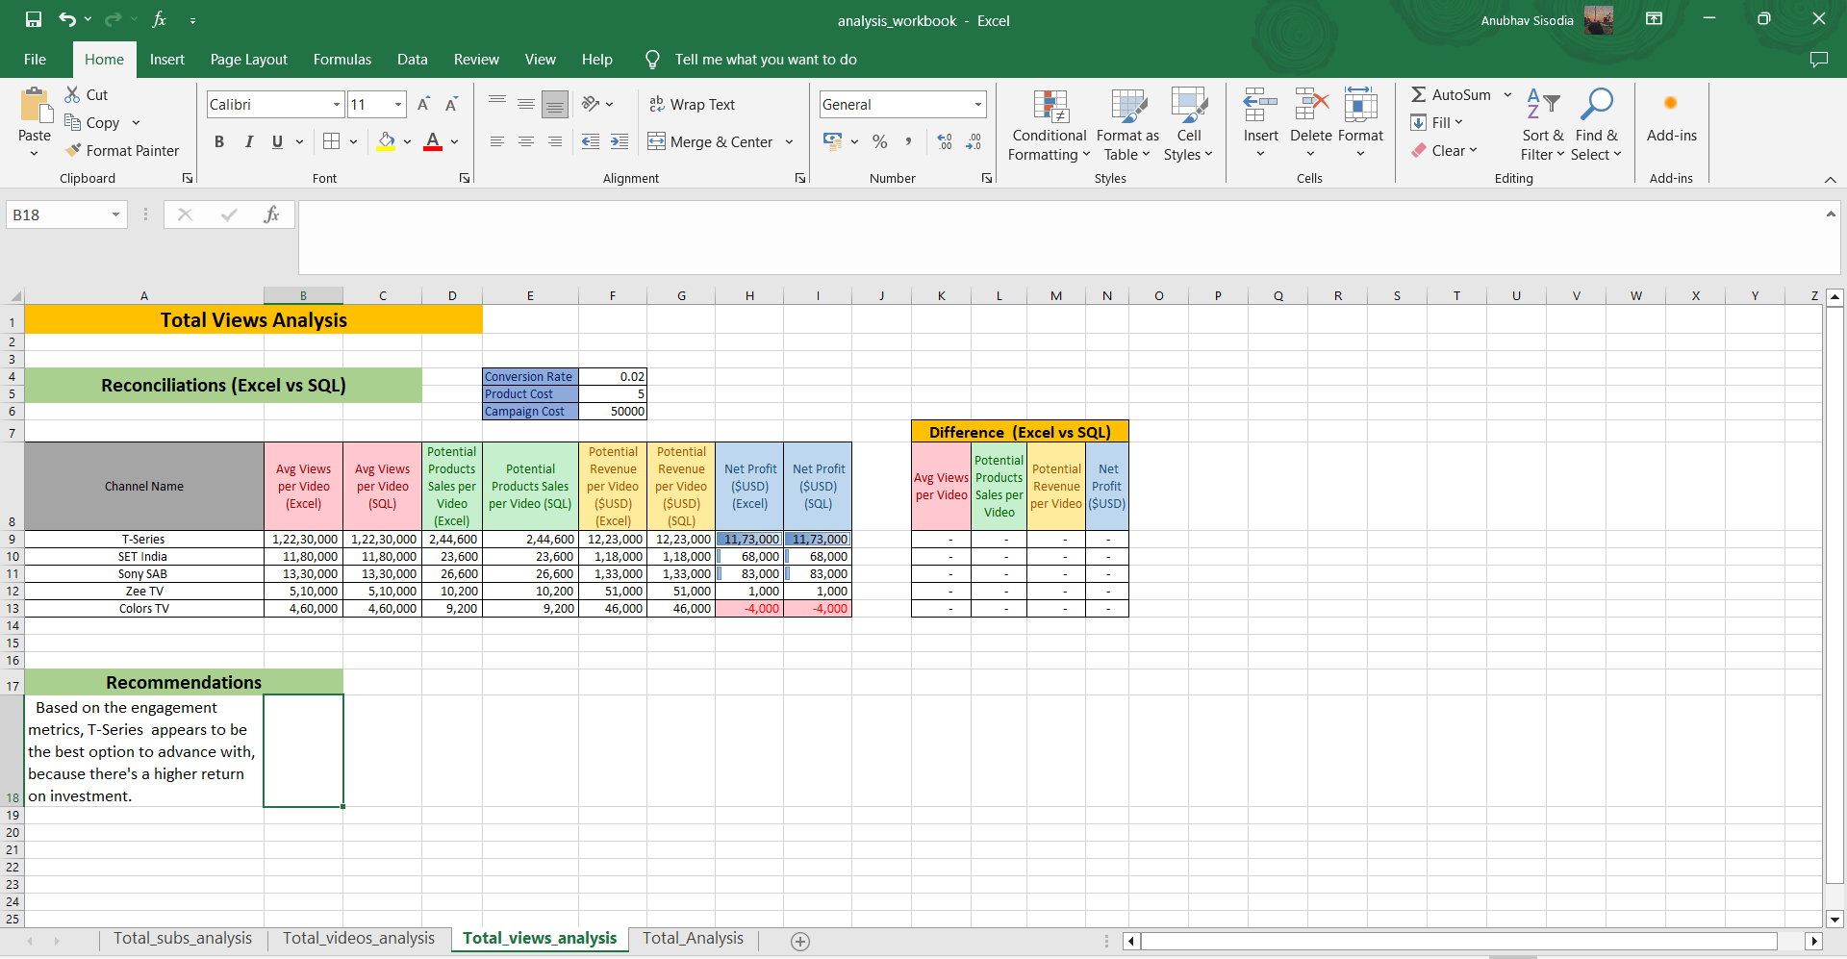Image resolution: width=1847 pixels, height=959 pixels.
Task: Click the Center alignment icon
Action: tap(526, 141)
